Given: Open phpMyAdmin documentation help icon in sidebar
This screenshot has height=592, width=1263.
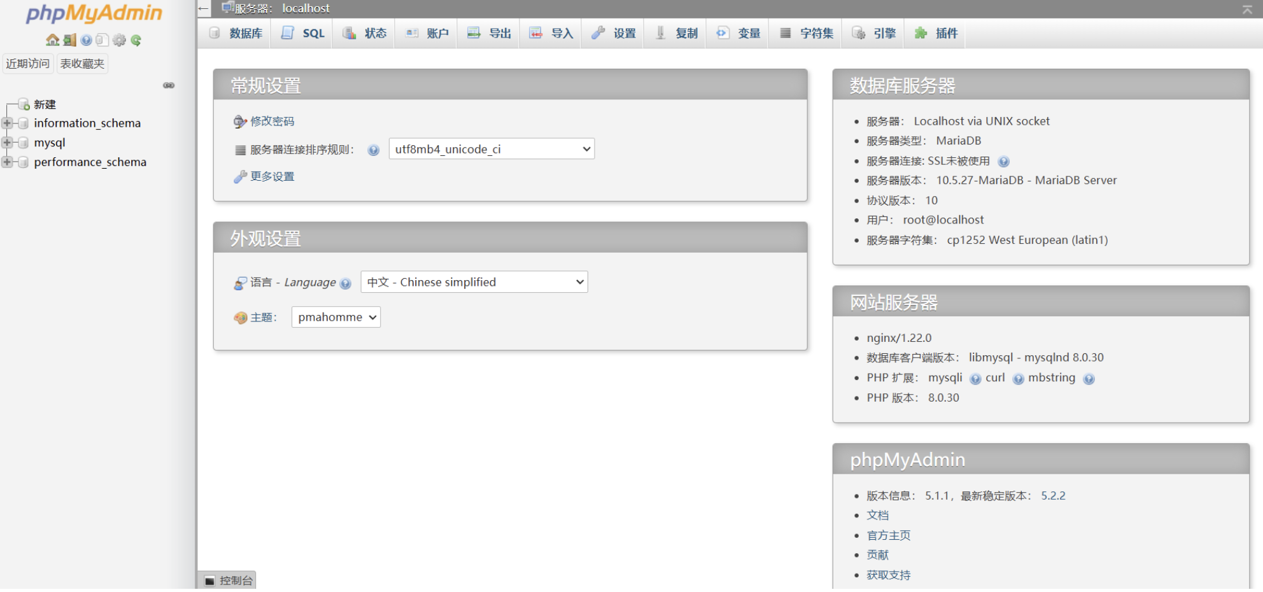Looking at the screenshot, I should (x=86, y=40).
